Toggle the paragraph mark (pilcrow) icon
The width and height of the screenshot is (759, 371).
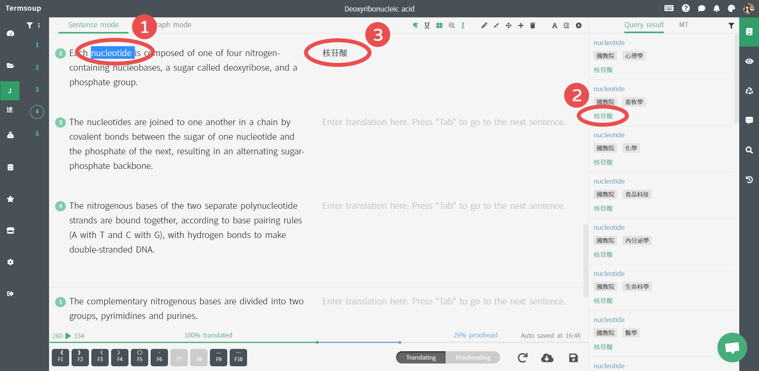click(x=415, y=25)
